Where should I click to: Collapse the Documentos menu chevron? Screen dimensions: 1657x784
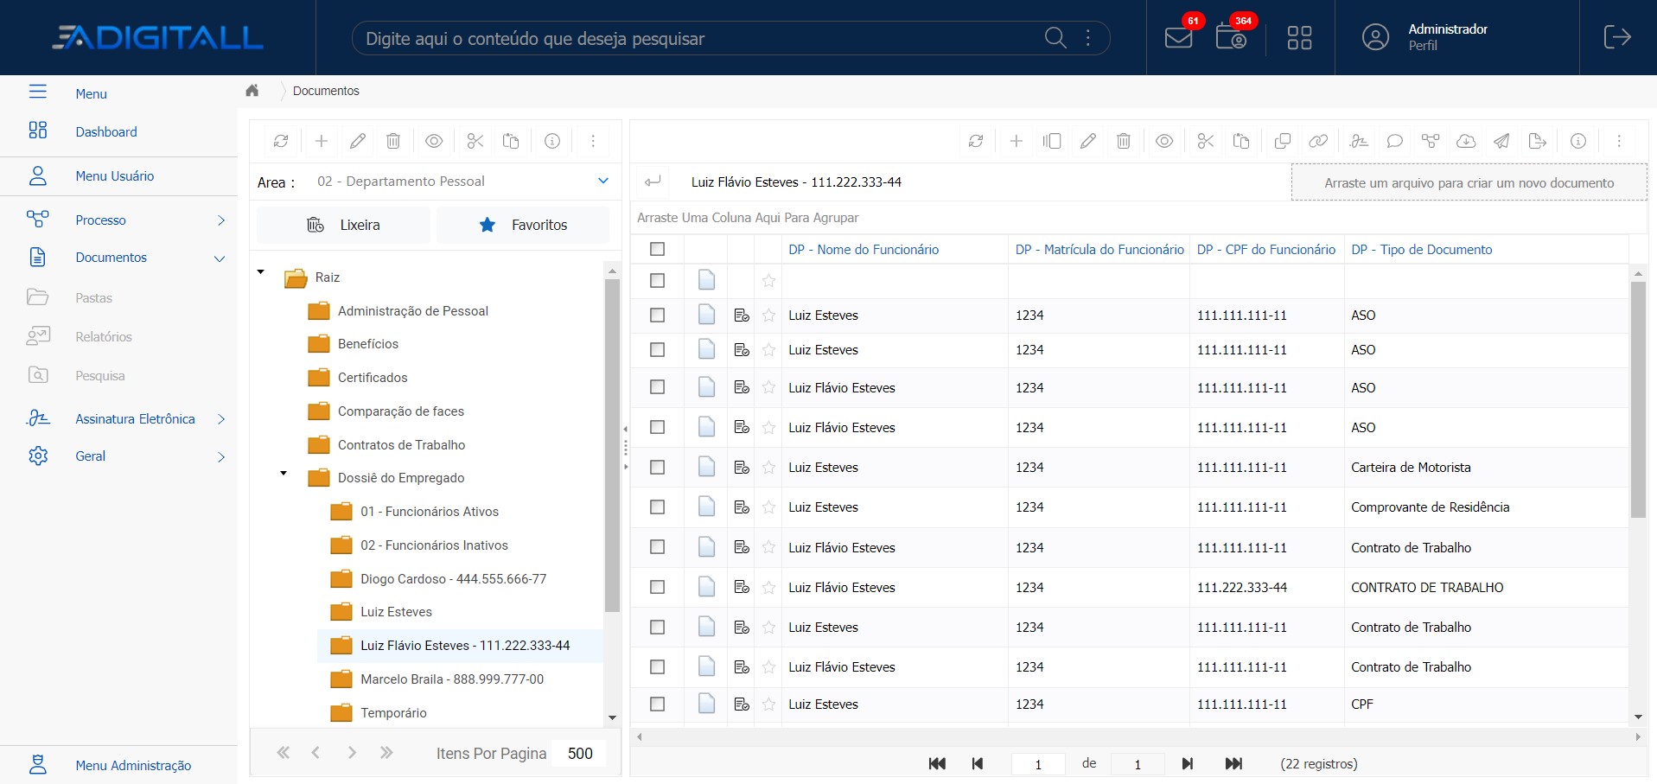(x=220, y=258)
